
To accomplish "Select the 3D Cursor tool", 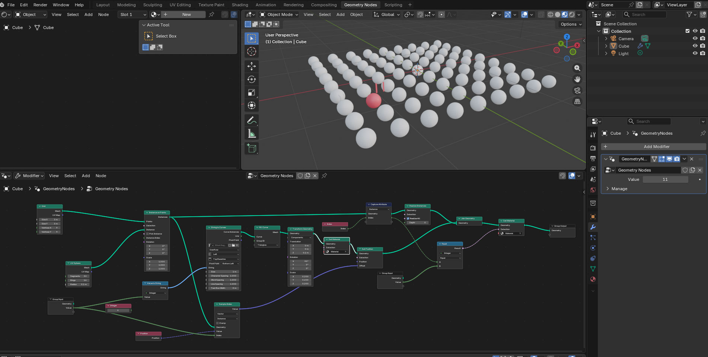I will click(x=252, y=51).
